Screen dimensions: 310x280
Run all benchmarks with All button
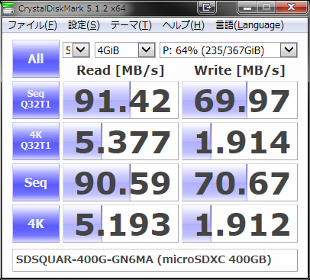coord(36,59)
